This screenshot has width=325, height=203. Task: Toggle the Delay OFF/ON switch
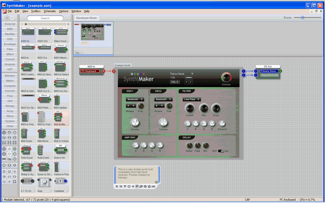(221, 151)
